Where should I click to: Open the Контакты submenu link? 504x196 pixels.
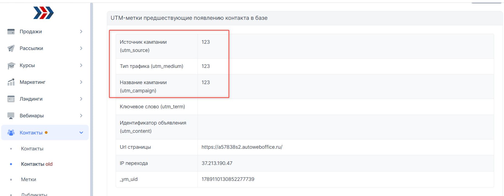[32, 149]
